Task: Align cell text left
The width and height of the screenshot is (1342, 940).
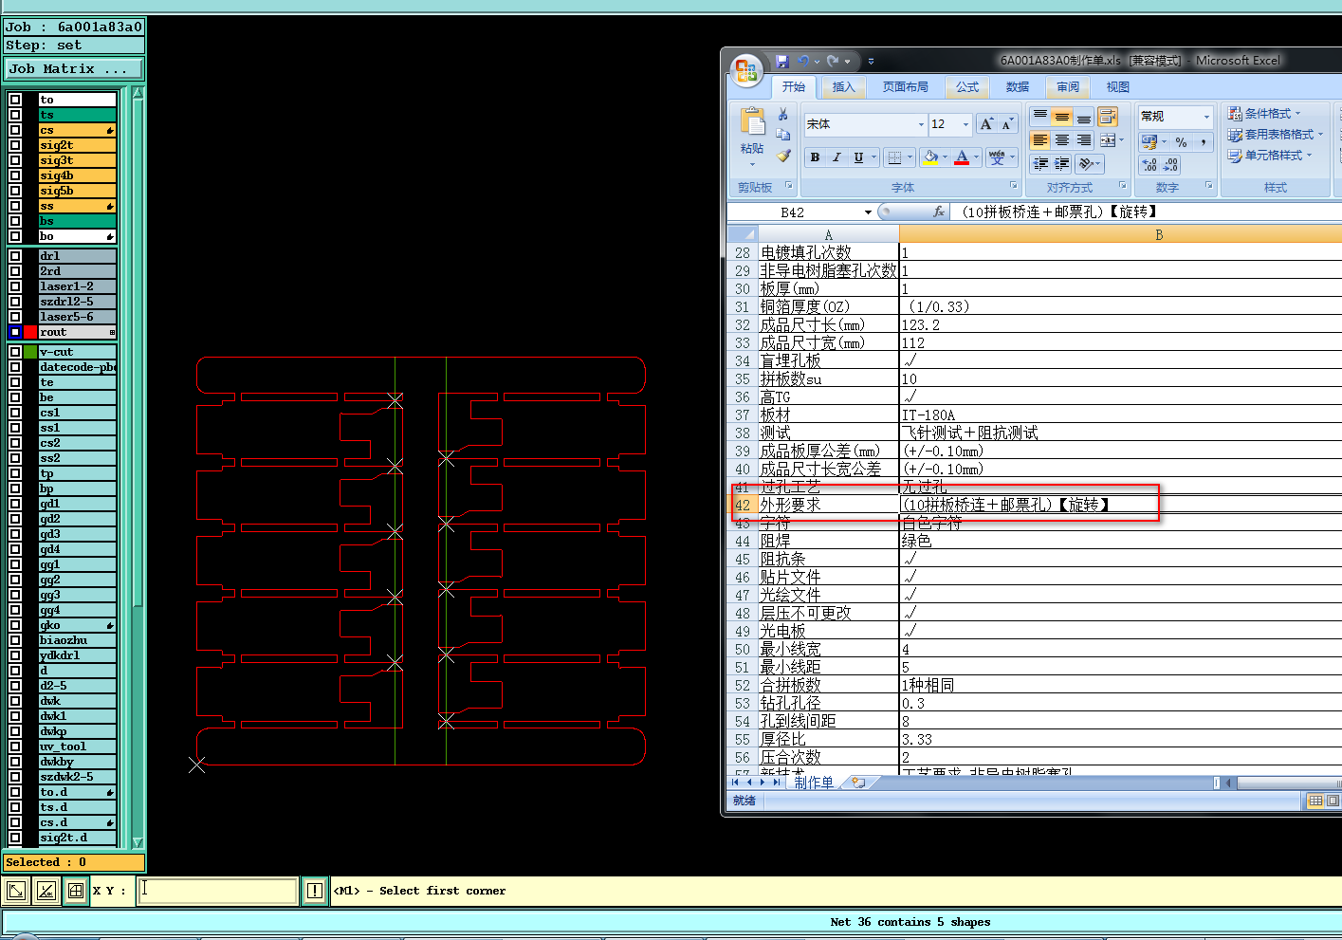Action: [1040, 140]
